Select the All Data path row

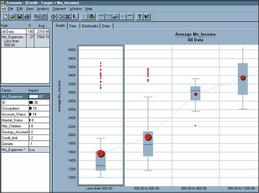pos(26,32)
